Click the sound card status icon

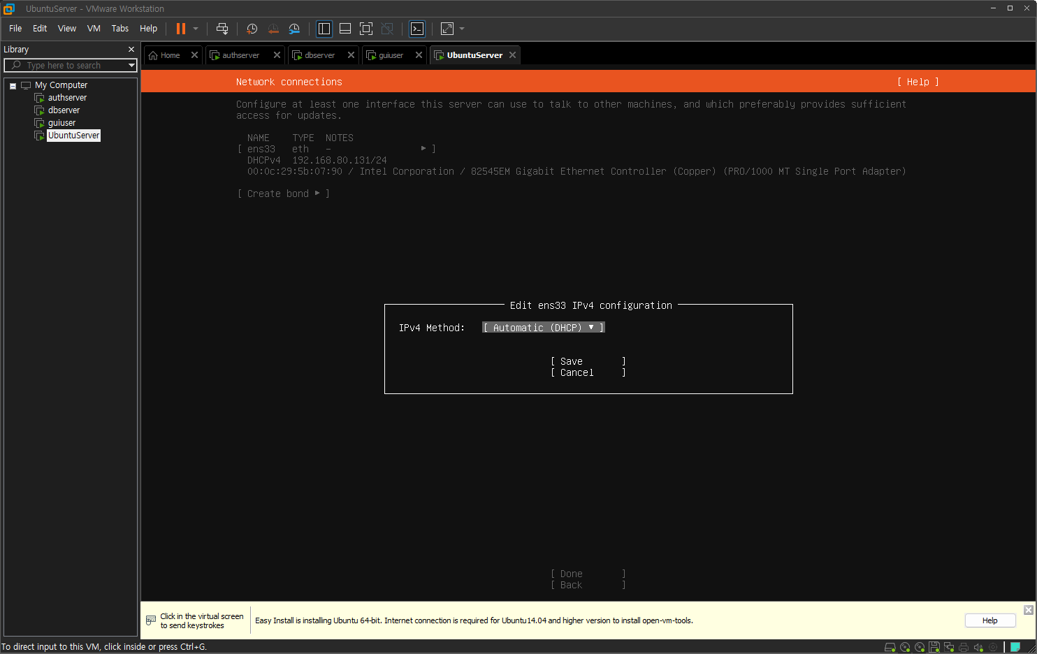tap(978, 647)
